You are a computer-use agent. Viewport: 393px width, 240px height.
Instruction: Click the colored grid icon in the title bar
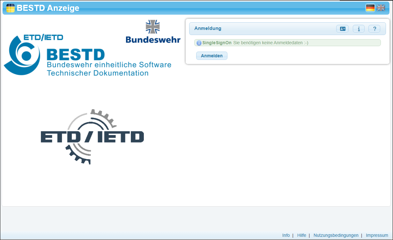[11, 8]
